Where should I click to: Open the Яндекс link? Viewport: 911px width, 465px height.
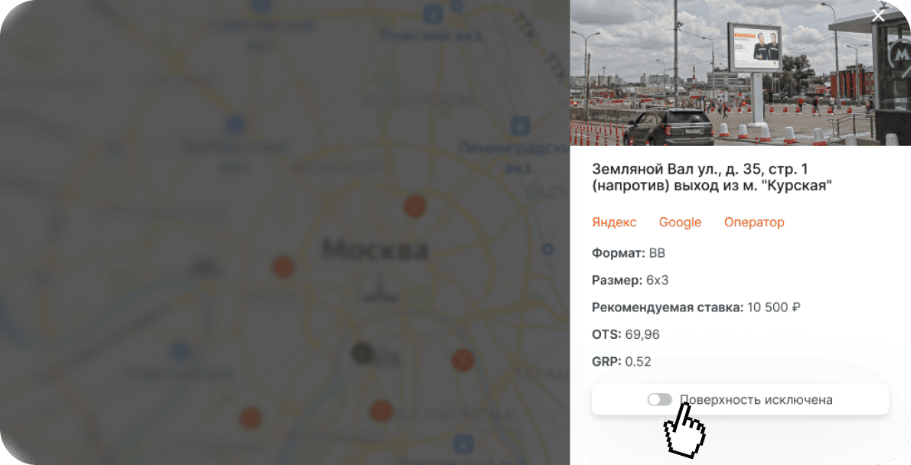tap(614, 223)
